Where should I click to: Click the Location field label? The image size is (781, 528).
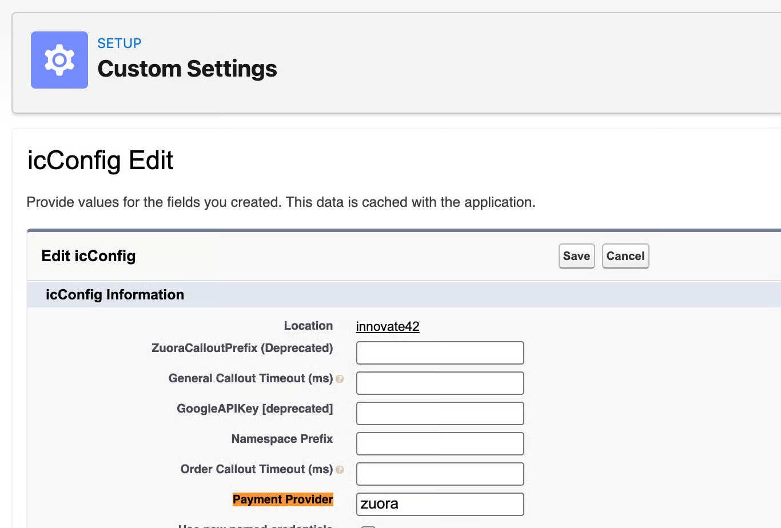click(309, 326)
